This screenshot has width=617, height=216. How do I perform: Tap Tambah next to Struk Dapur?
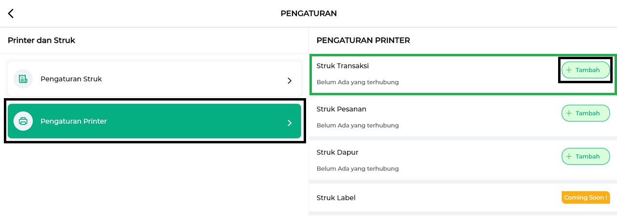[x=585, y=156]
